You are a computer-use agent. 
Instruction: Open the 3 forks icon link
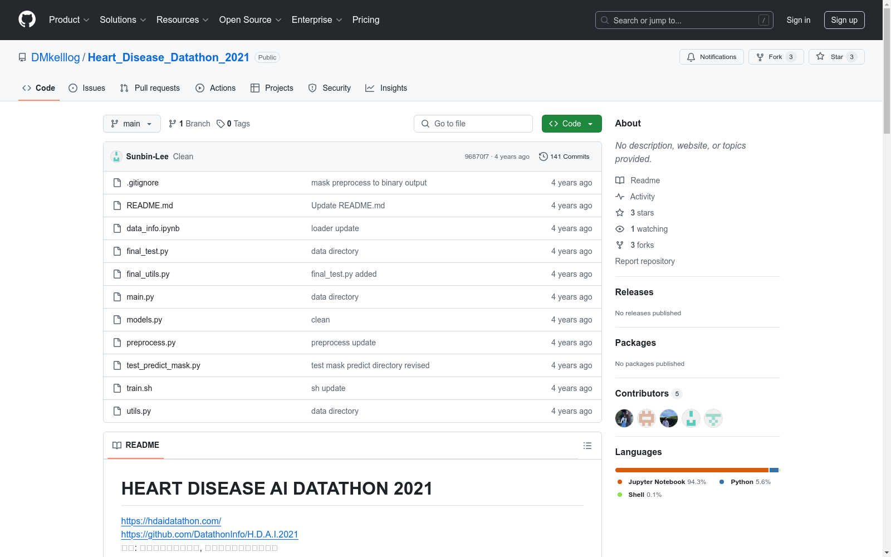pyautogui.click(x=620, y=245)
